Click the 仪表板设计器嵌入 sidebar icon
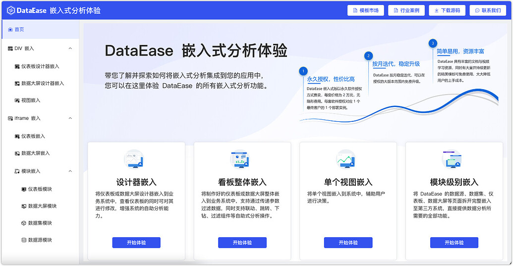 click(17, 66)
